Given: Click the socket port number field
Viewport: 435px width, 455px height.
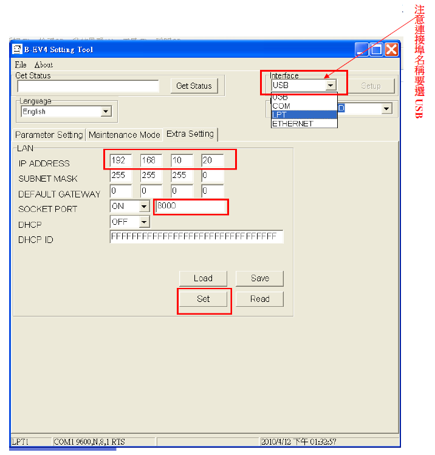Looking at the screenshot, I should (x=191, y=207).
